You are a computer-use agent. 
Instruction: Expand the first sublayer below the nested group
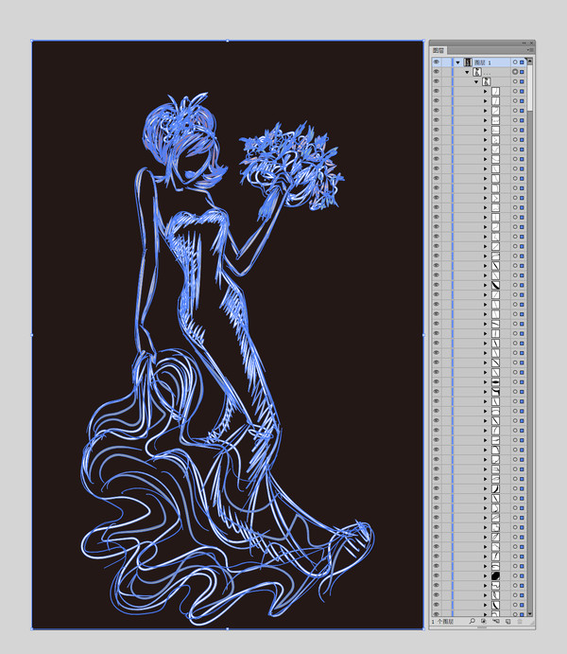(x=485, y=92)
